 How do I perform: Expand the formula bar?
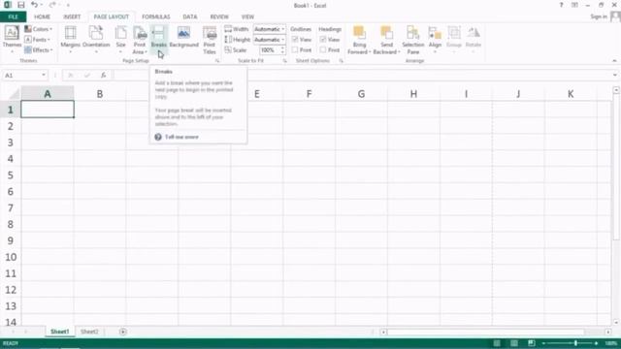coord(614,75)
